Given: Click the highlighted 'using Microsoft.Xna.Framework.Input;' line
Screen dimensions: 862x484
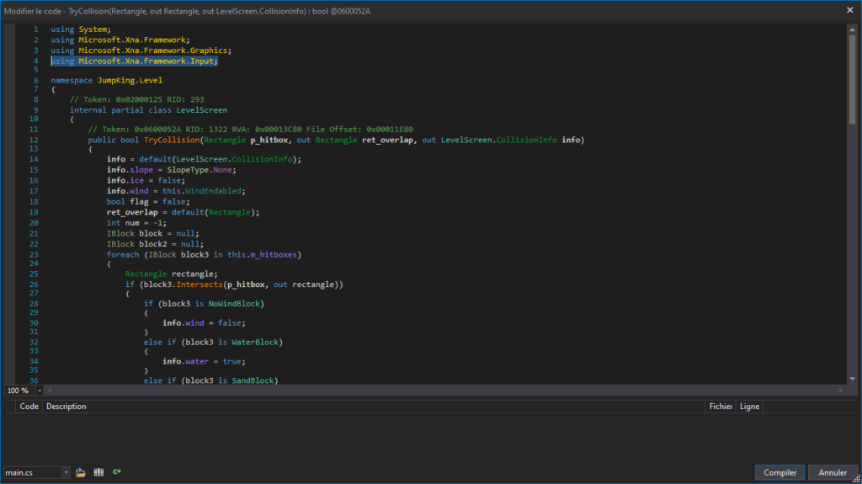Looking at the screenshot, I should [134, 61].
